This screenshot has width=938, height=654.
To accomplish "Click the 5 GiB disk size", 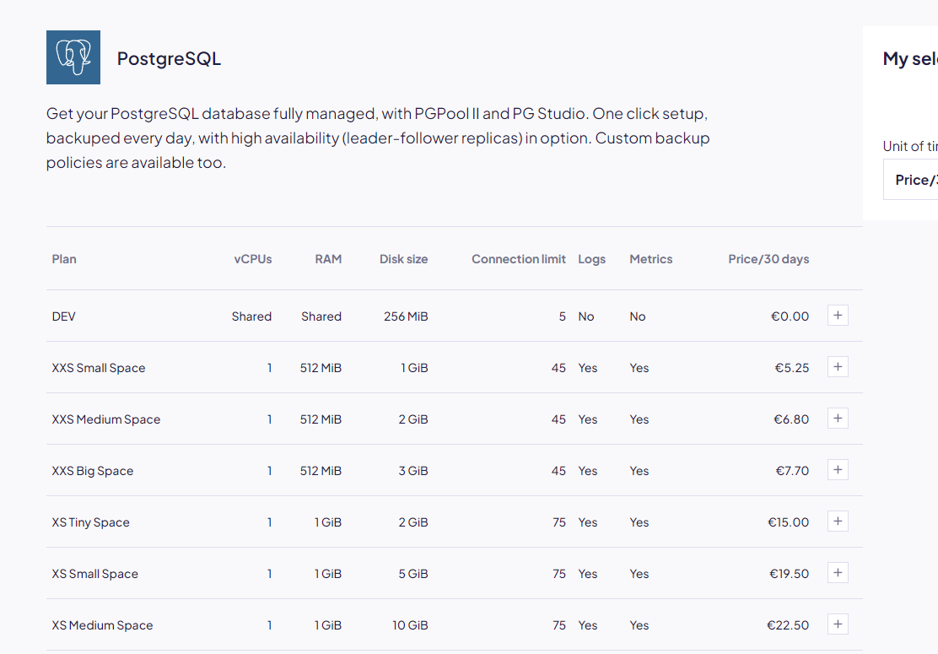I will pyautogui.click(x=413, y=574).
